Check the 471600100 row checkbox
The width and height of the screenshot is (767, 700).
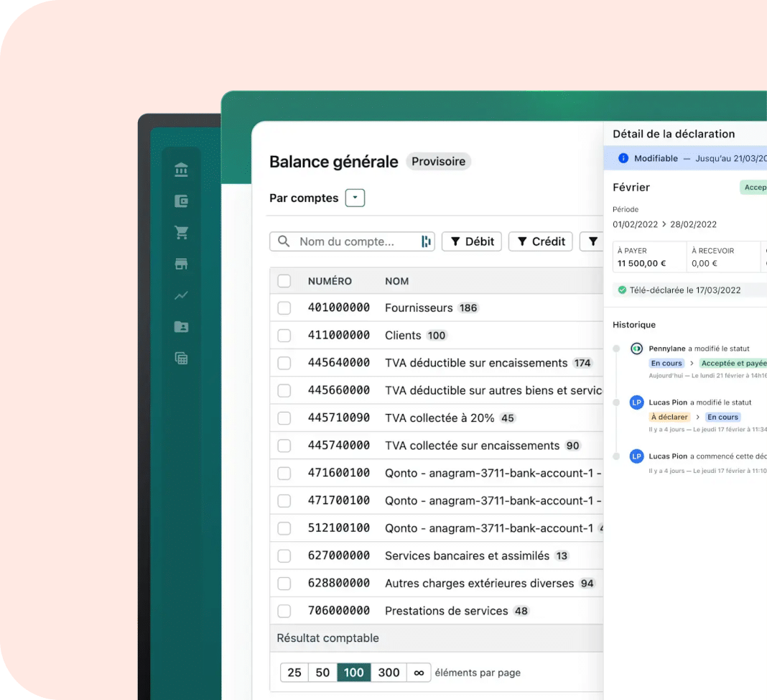tap(284, 473)
